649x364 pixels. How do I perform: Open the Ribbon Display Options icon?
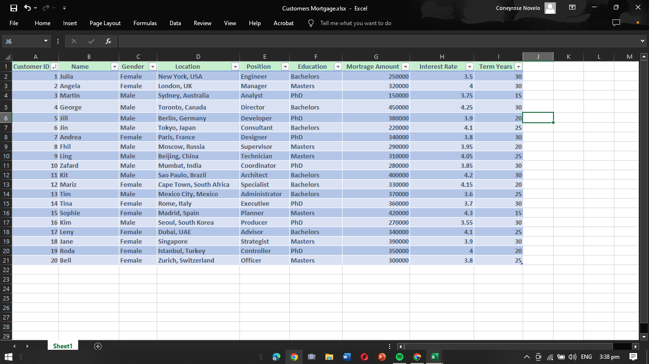(x=573, y=8)
